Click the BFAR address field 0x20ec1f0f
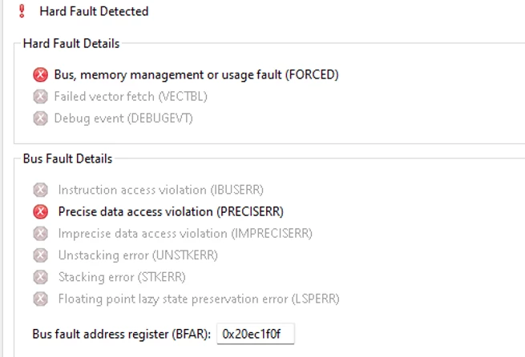Image resolution: width=525 pixels, height=357 pixels. pyautogui.click(x=256, y=334)
